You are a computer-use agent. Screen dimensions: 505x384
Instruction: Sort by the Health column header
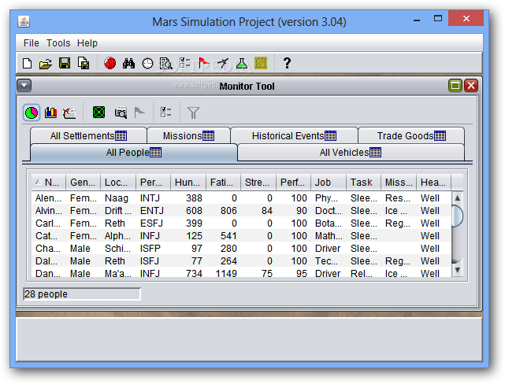433,183
